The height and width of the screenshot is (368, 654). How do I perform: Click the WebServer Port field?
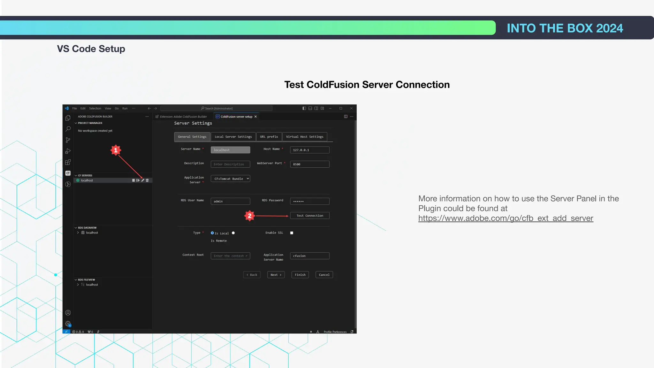pyautogui.click(x=310, y=164)
